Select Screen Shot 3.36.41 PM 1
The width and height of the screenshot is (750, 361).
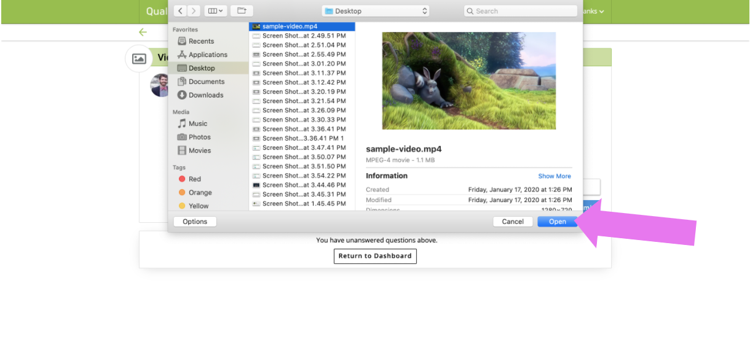(302, 138)
